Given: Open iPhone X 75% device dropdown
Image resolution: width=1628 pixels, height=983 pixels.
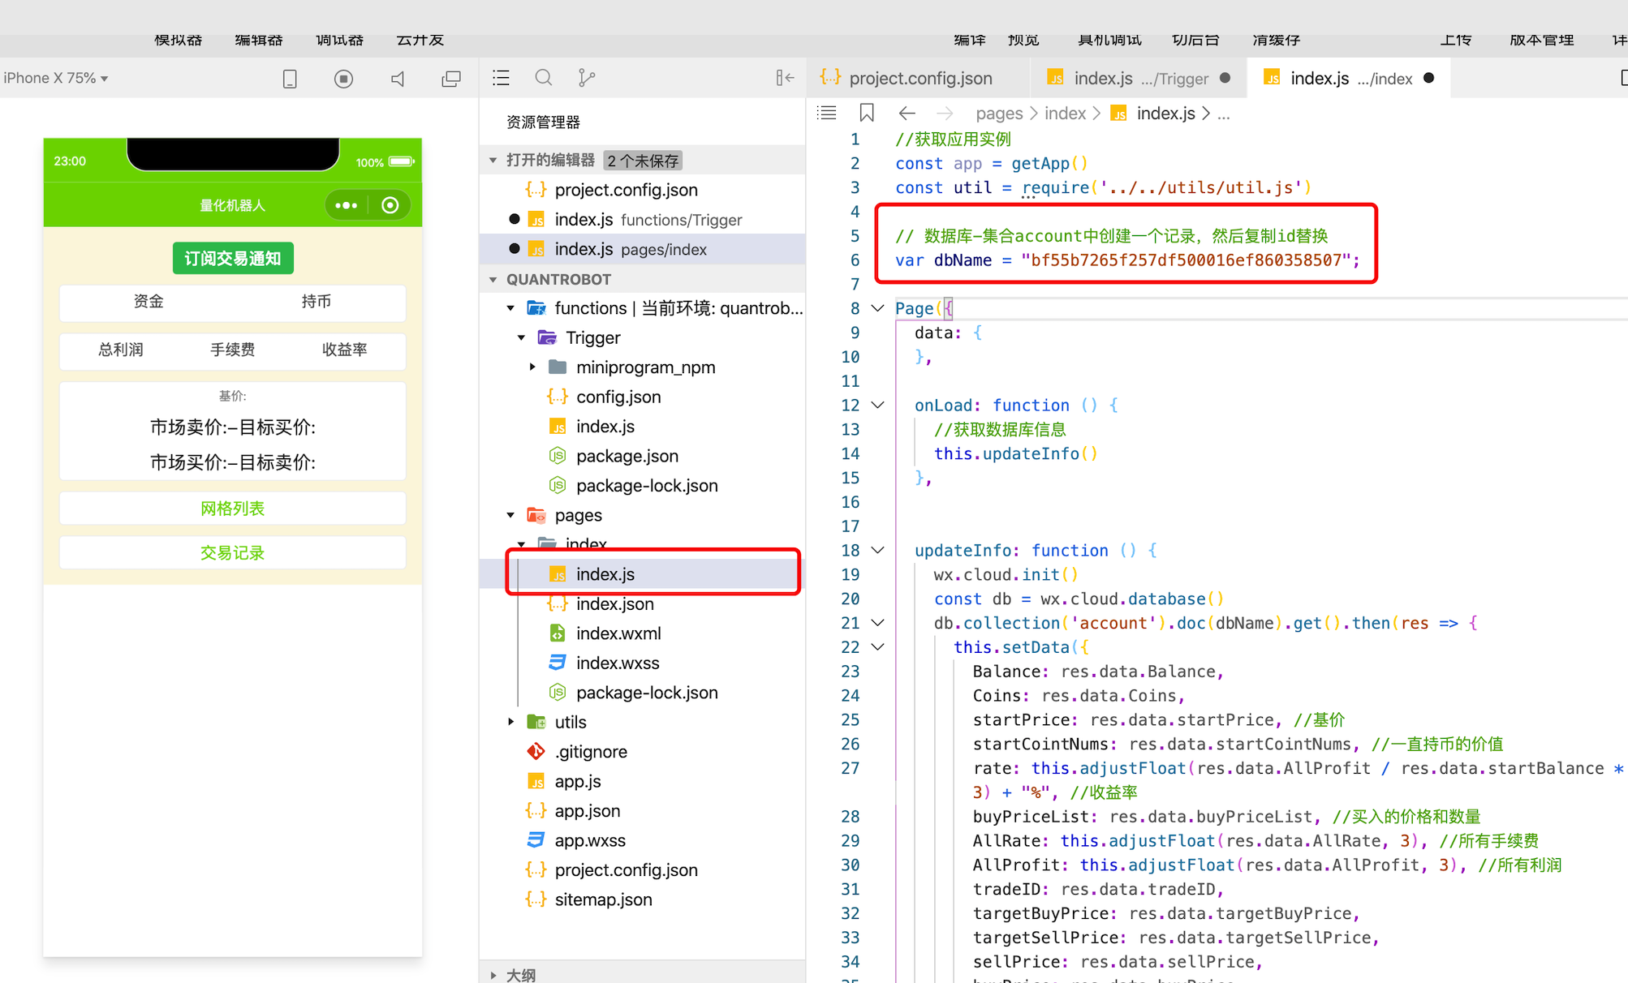Looking at the screenshot, I should pos(56,78).
